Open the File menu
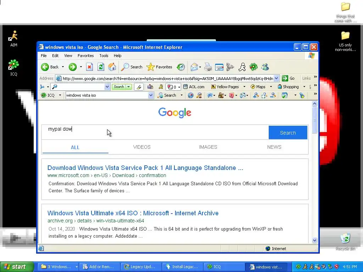Image resolution: width=363 pixels, height=272 pixels. click(x=44, y=56)
